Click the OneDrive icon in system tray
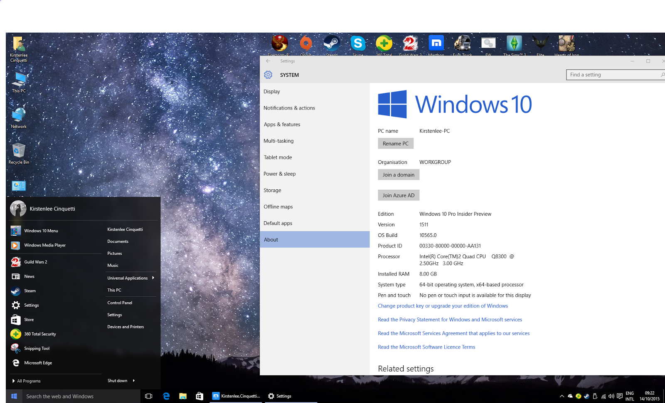Viewport: 665px width, 403px height. [x=570, y=396]
